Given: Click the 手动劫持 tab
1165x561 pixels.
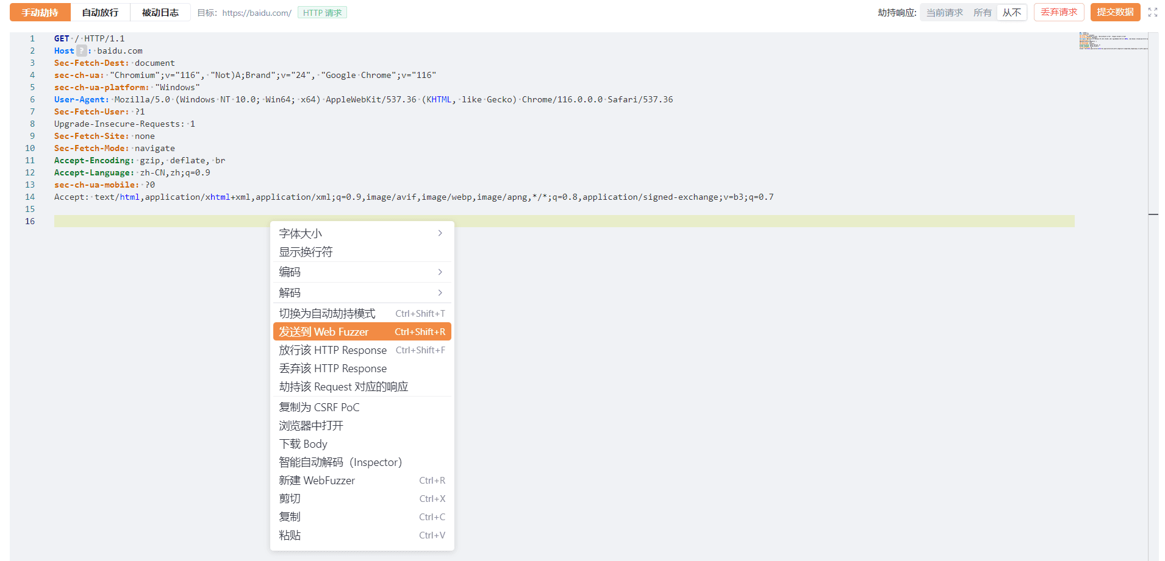Looking at the screenshot, I should [x=40, y=13].
